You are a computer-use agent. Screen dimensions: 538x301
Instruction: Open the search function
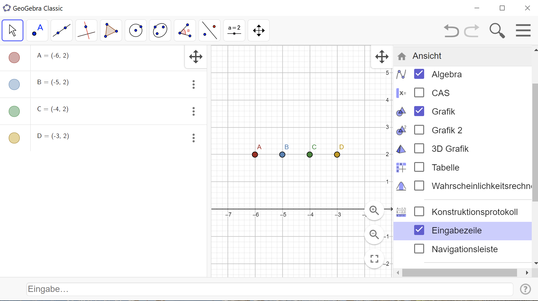pyautogui.click(x=497, y=30)
